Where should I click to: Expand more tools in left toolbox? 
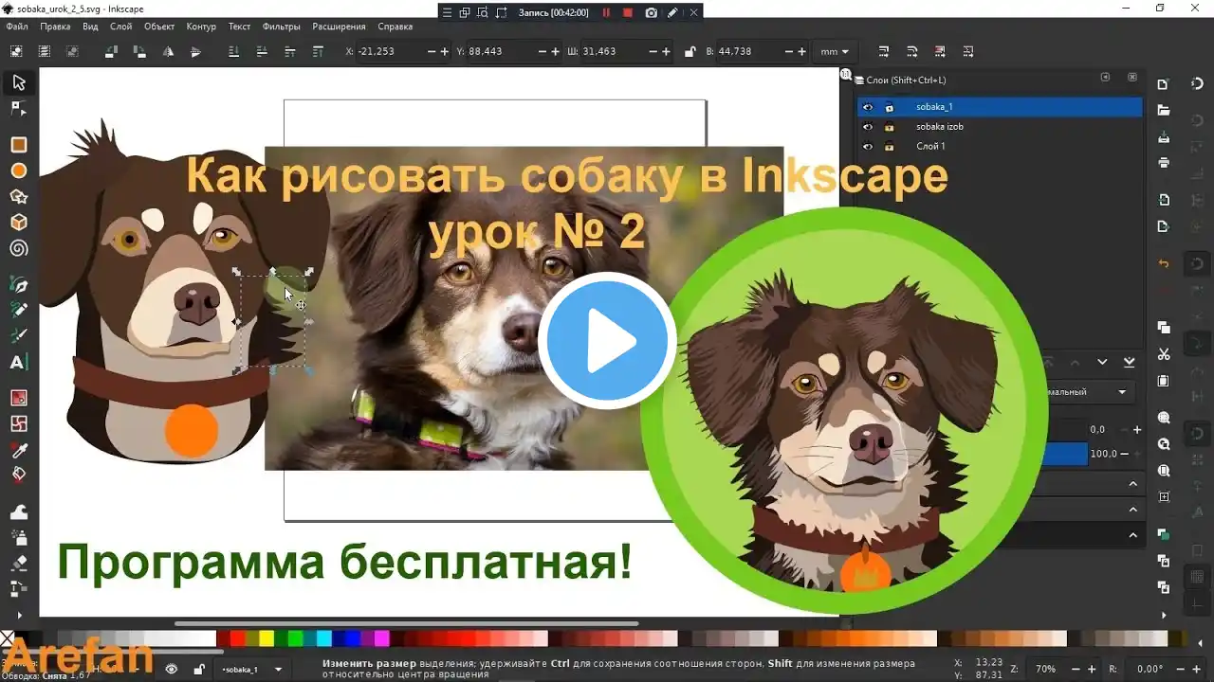pos(18,616)
